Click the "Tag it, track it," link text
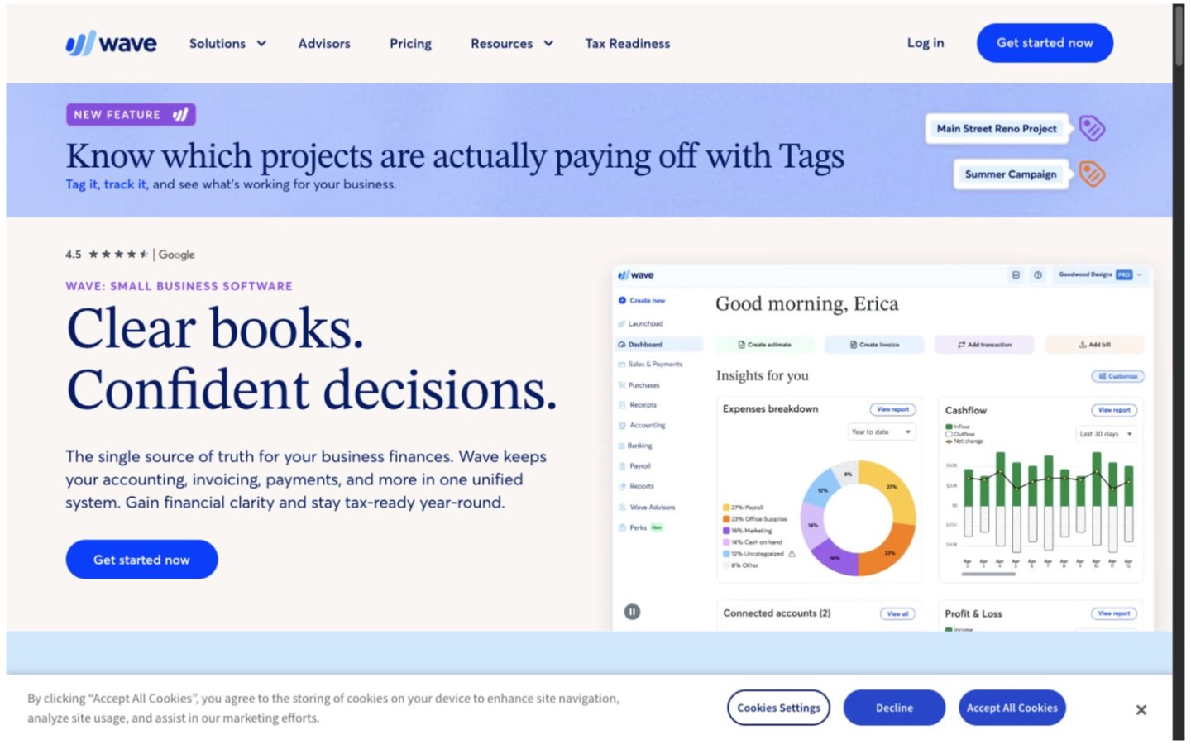 (107, 184)
